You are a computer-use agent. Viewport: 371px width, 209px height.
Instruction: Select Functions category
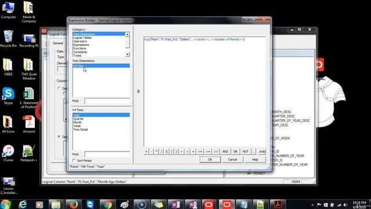[99, 48]
